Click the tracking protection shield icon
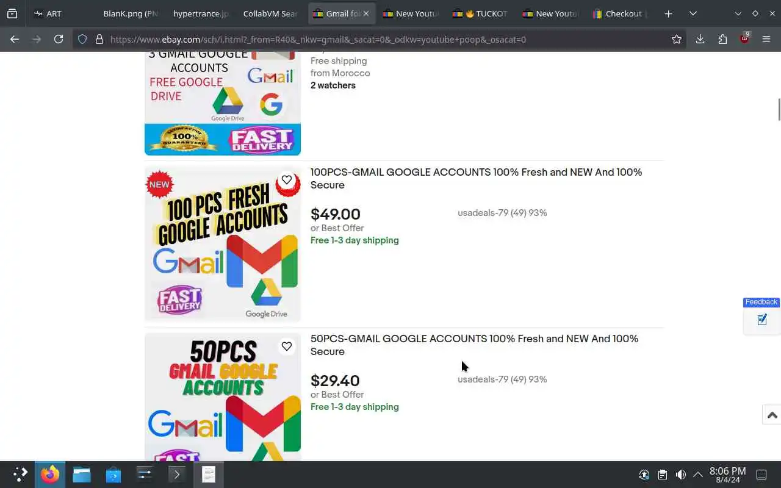Image resolution: width=781 pixels, height=488 pixels. 82,39
